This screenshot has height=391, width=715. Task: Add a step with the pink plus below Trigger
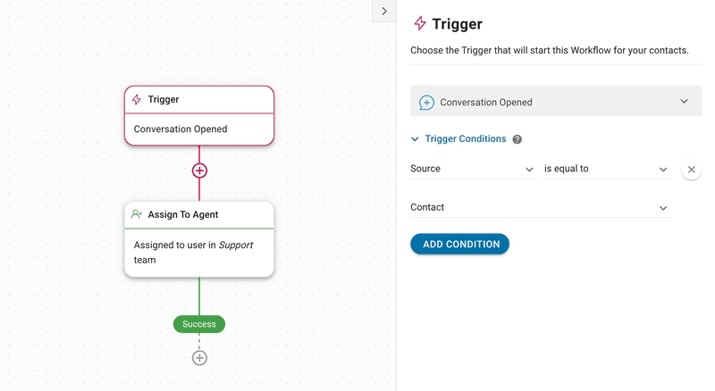199,171
